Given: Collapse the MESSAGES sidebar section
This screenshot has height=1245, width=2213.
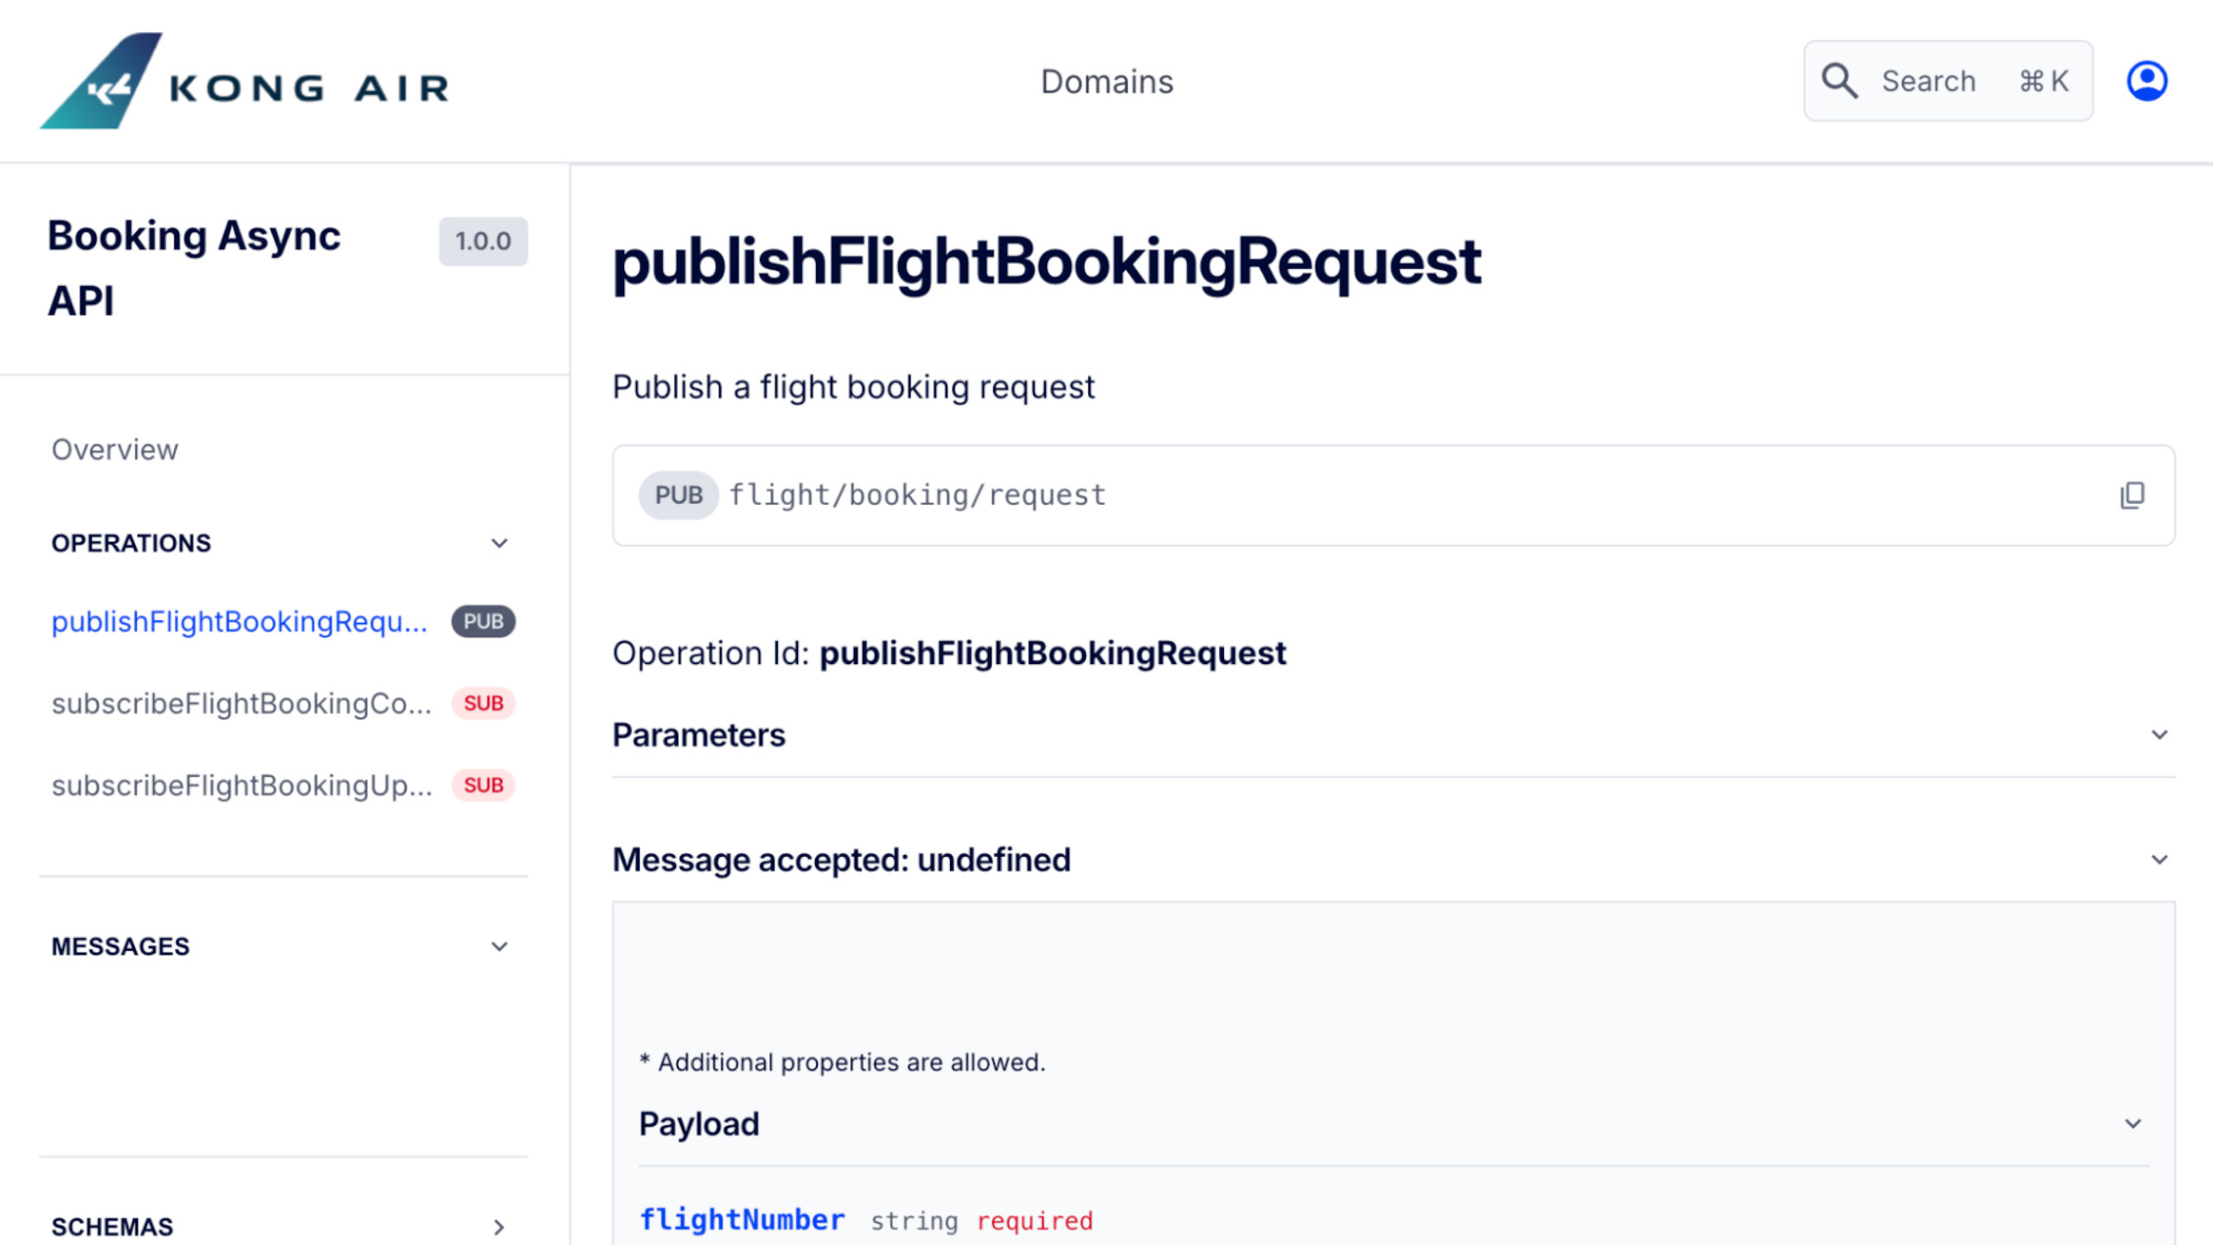Looking at the screenshot, I should [499, 947].
